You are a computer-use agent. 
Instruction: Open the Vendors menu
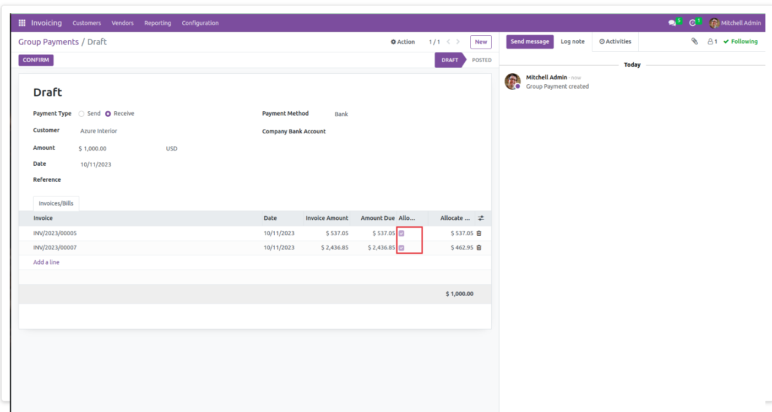(x=123, y=23)
